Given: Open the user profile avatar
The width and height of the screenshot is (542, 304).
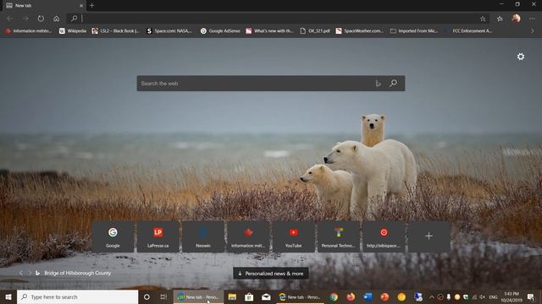Looking at the screenshot, I should [516, 19].
